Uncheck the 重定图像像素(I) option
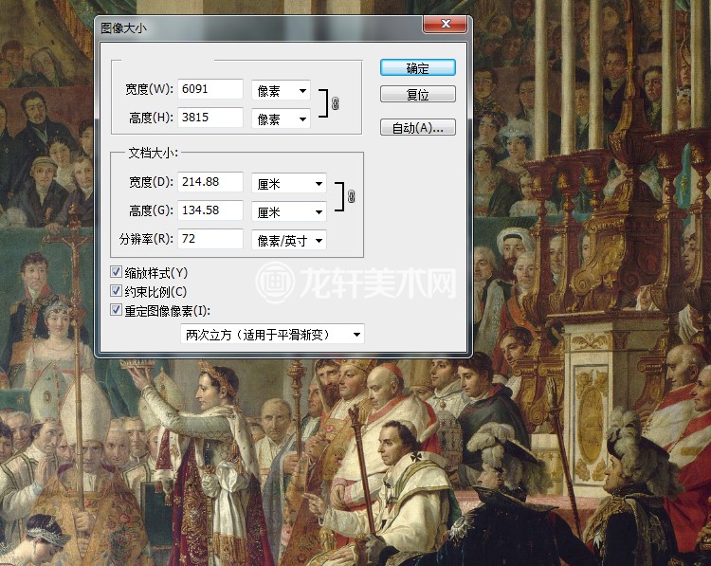The image size is (711, 566). pos(117,310)
